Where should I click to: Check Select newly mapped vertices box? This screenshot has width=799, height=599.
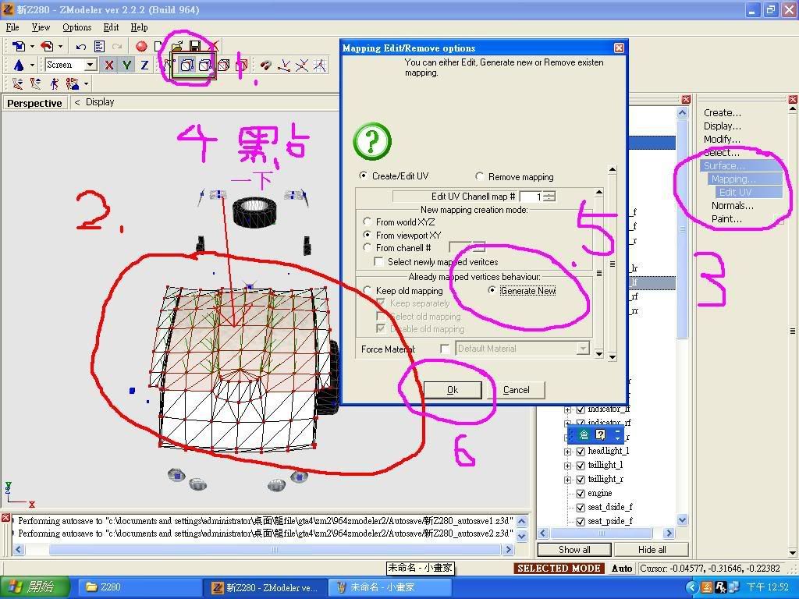379,262
